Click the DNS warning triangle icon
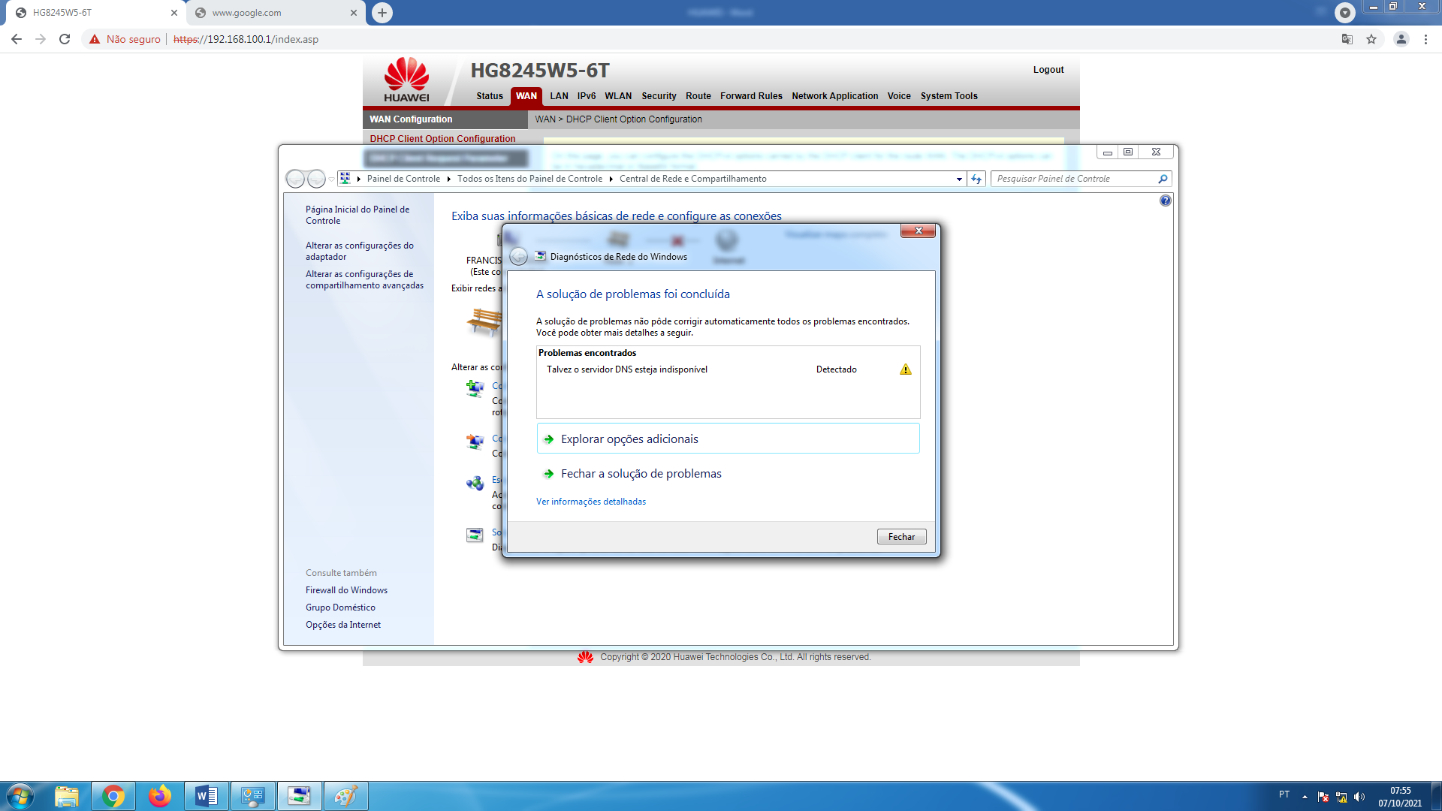The width and height of the screenshot is (1442, 811). pyautogui.click(x=906, y=369)
